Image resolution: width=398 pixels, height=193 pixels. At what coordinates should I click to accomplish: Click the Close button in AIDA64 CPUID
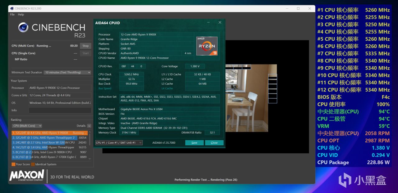[214, 143]
